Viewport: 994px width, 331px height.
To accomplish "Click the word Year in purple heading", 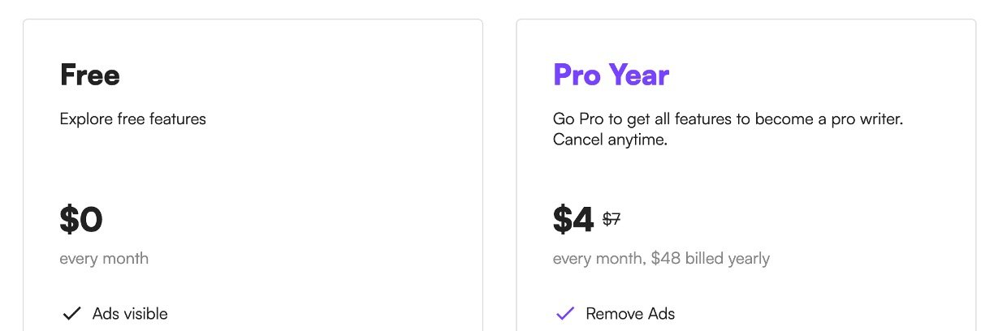I will pos(640,75).
